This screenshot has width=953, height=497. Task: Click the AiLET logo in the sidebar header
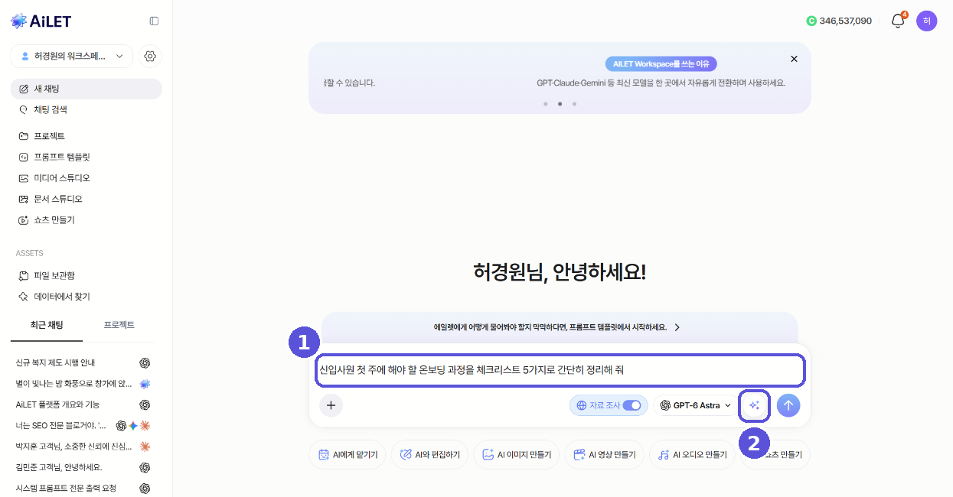(x=41, y=21)
